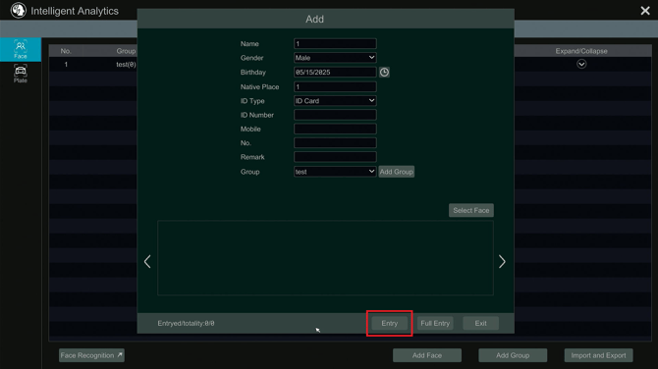The width and height of the screenshot is (658, 369).
Task: Click the Mobile input field
Action: [x=335, y=129]
